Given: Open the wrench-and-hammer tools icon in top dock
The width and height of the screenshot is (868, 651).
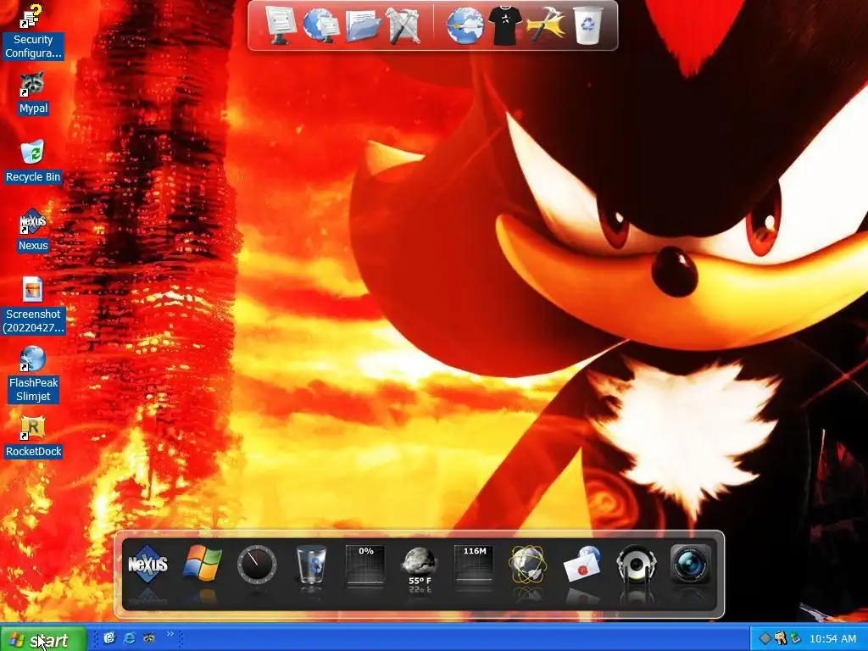Looking at the screenshot, I should tap(403, 25).
